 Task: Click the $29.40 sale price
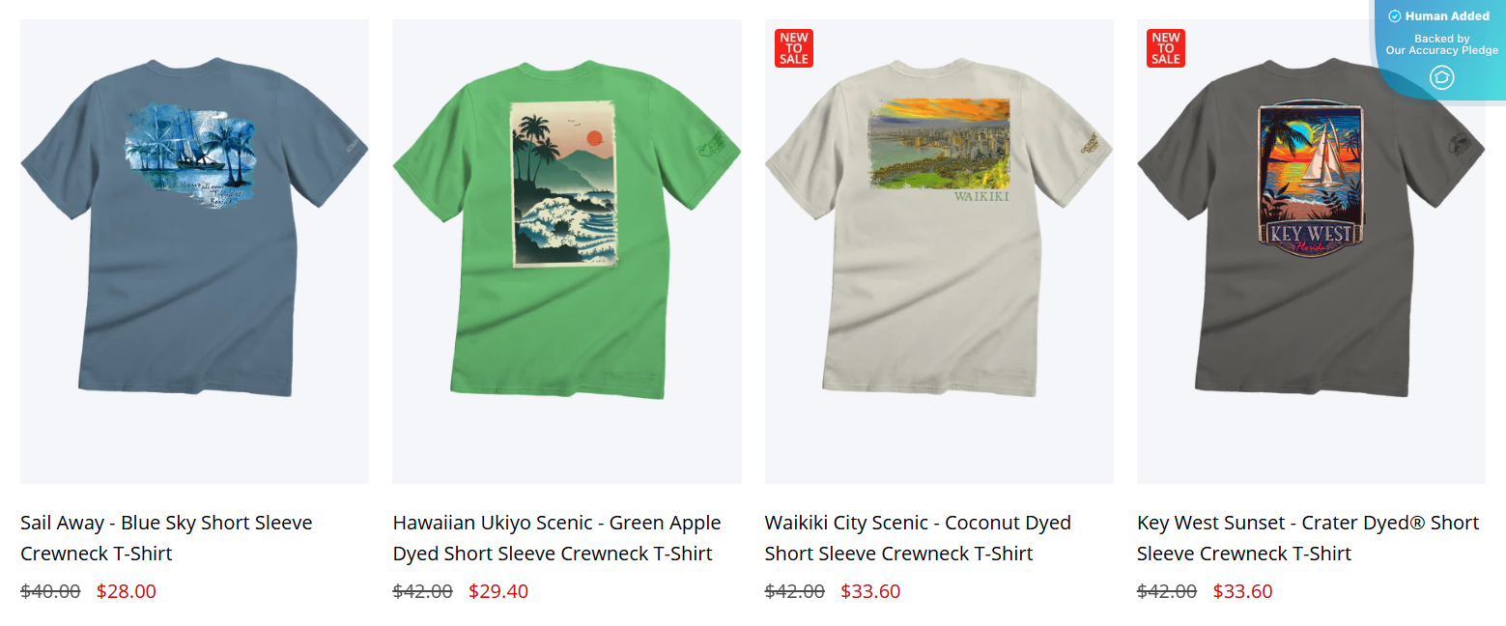click(498, 591)
